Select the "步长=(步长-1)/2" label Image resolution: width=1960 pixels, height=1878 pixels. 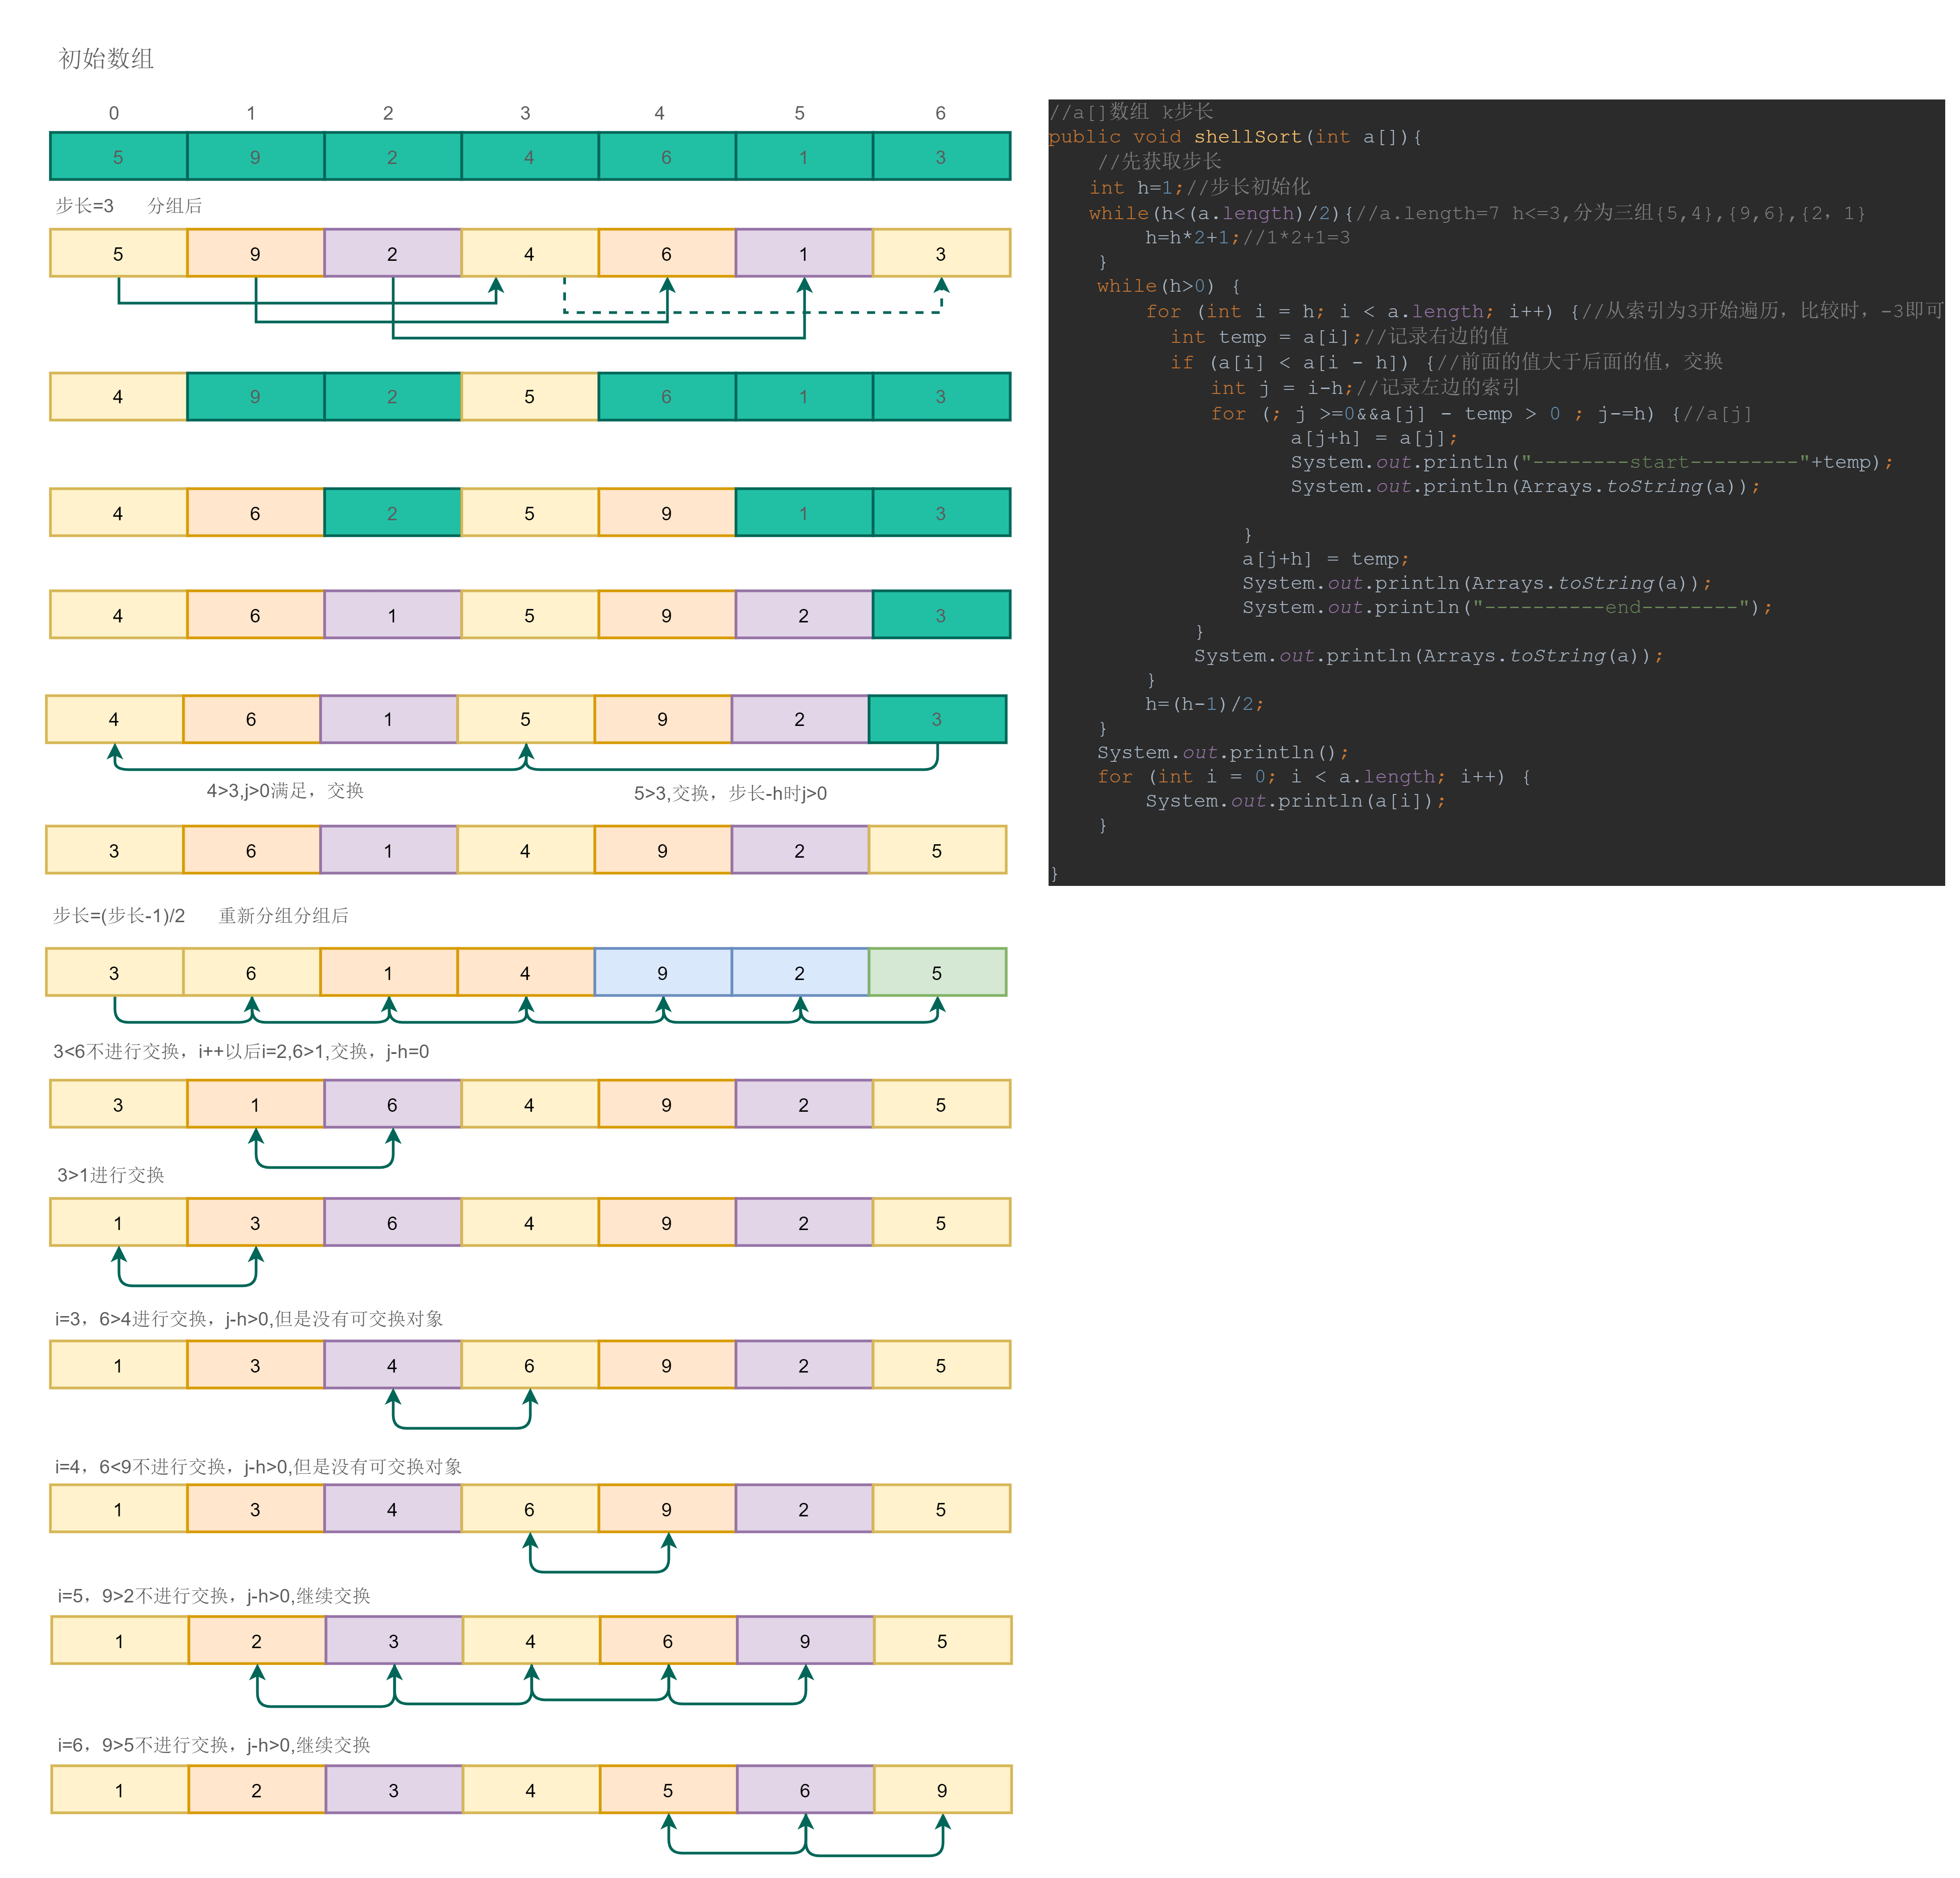tap(119, 916)
